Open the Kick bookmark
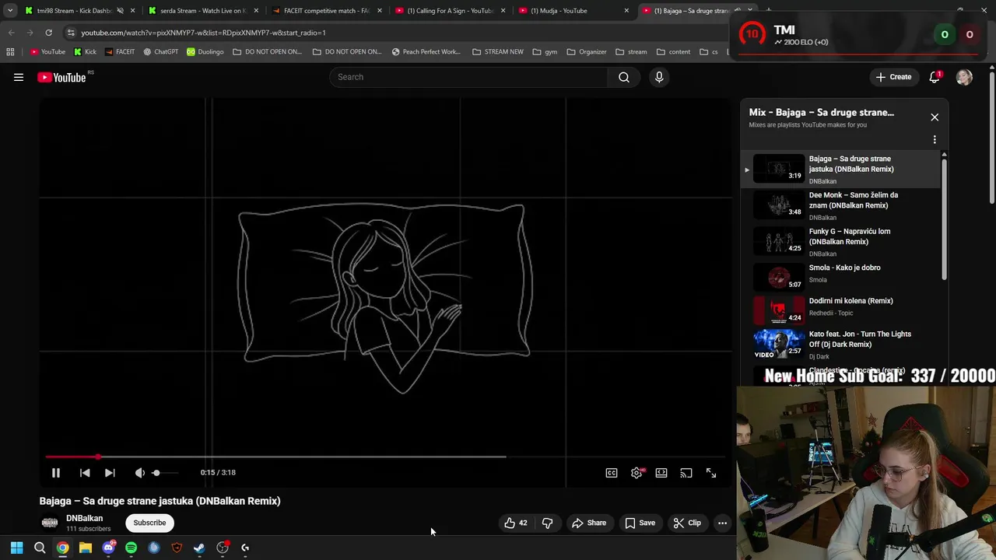The height and width of the screenshot is (560, 996). coord(85,52)
